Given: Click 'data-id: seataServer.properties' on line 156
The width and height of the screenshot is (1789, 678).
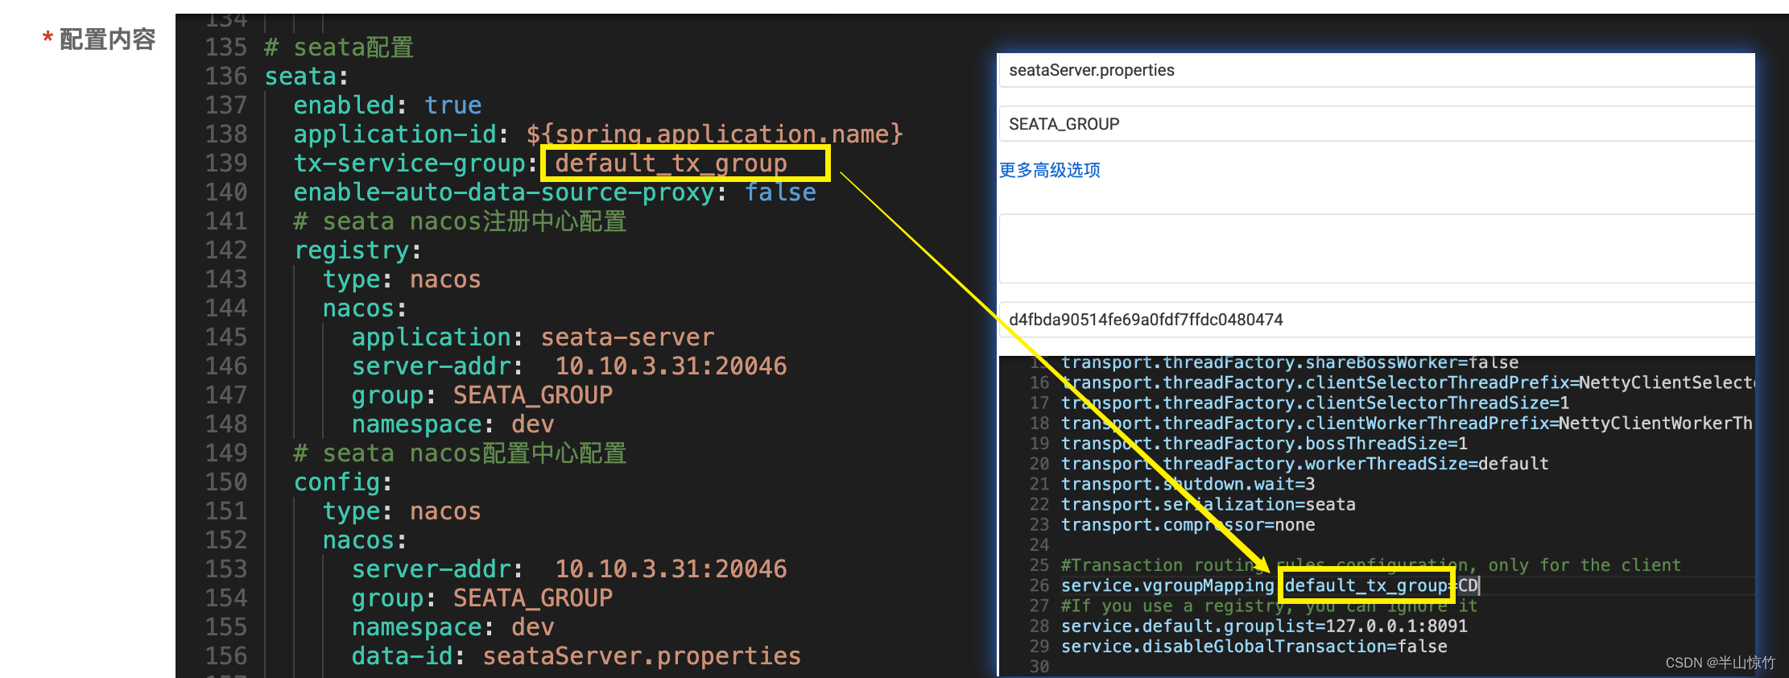Looking at the screenshot, I should tap(576, 656).
